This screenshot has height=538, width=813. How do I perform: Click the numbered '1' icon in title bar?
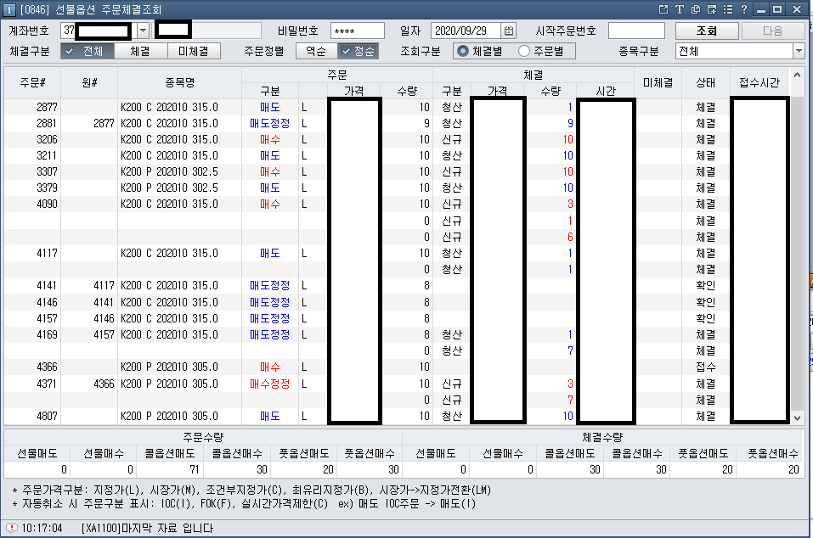pyautogui.click(x=8, y=9)
